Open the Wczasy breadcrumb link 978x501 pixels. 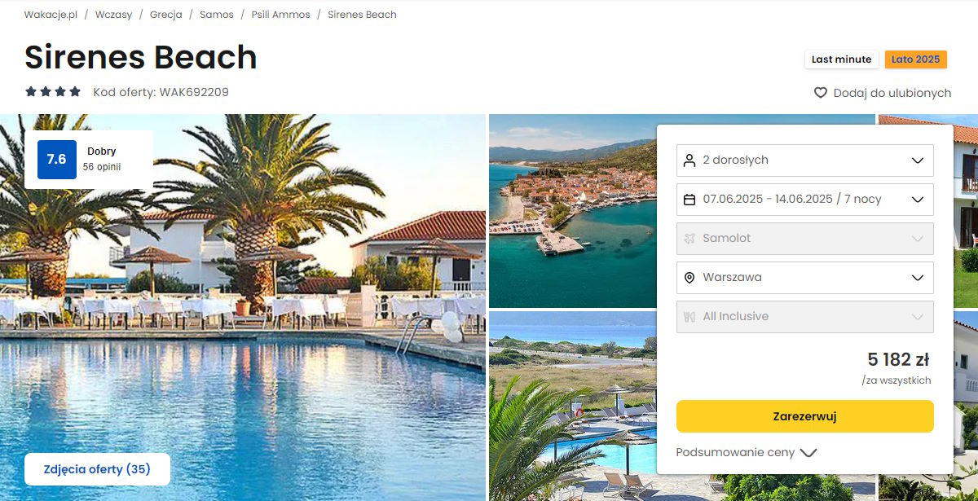(x=113, y=15)
